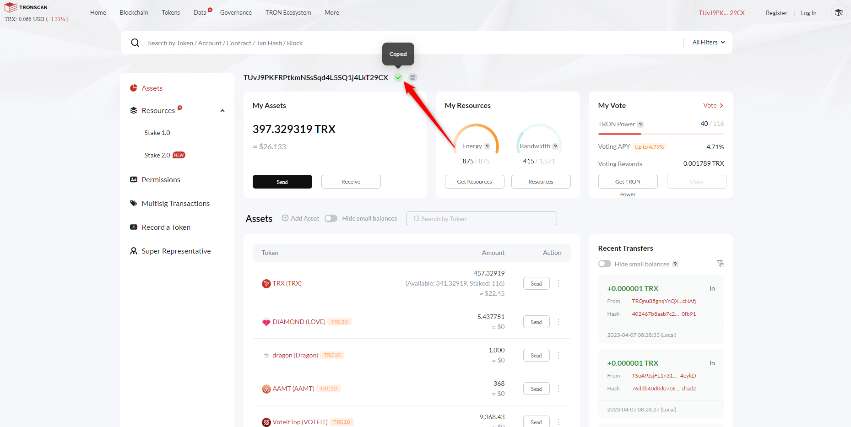Click the Get Resources button

coord(474,182)
